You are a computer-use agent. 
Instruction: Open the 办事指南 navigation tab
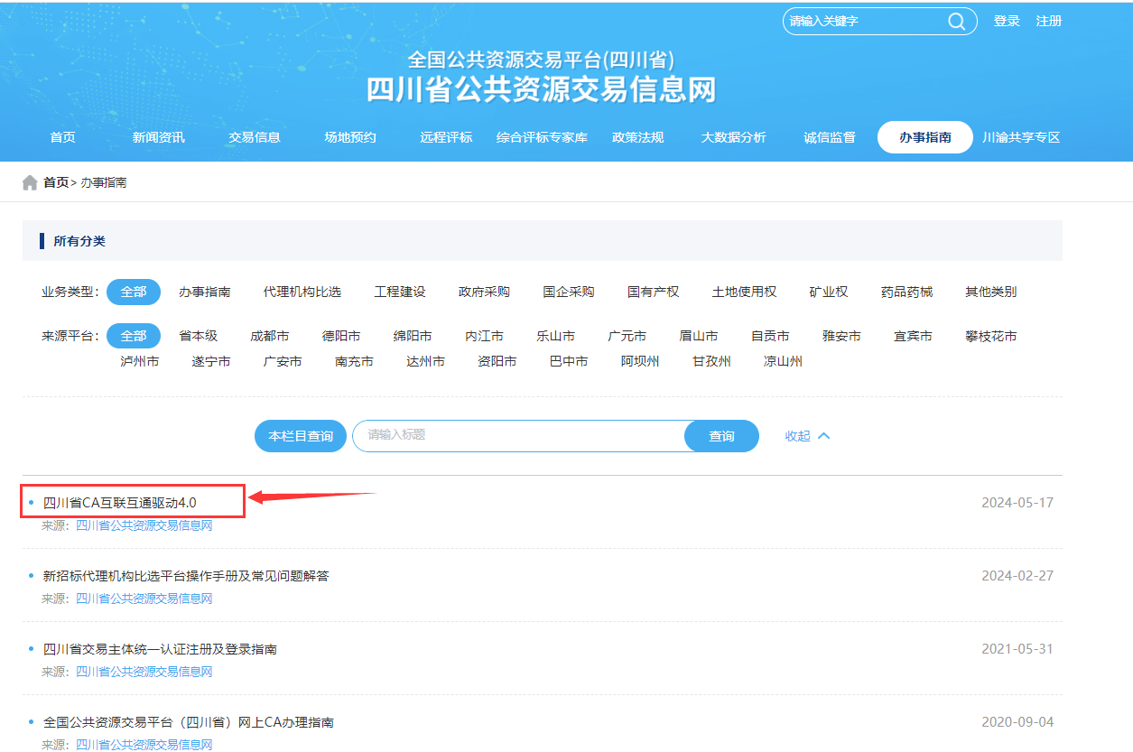(x=924, y=137)
